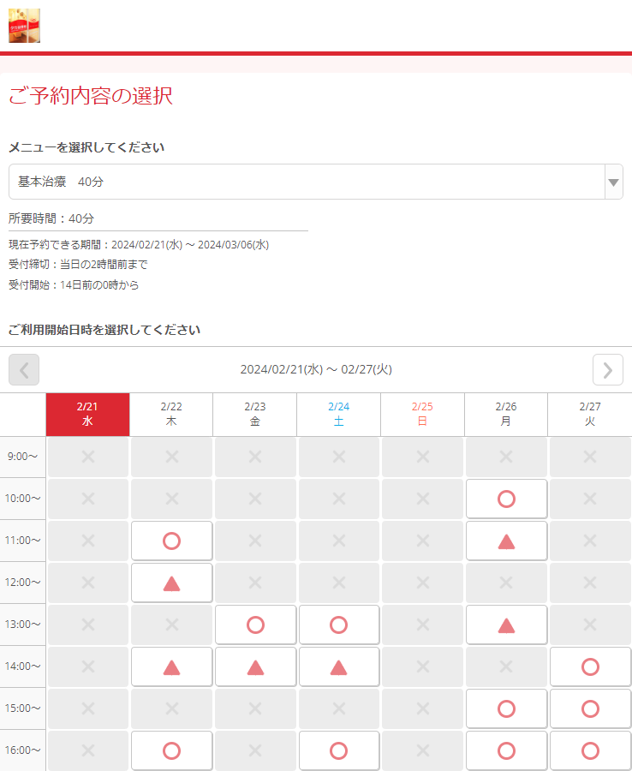
Task: Choose the 11:00 triangle slot on 2/26
Action: (x=506, y=541)
